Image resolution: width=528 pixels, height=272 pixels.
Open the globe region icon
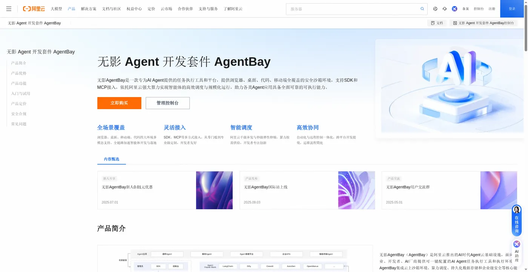pos(435,9)
